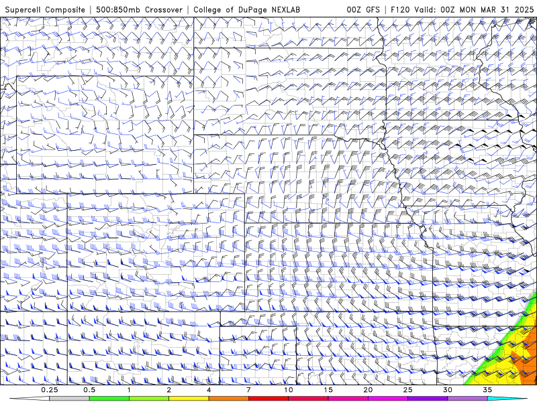Click the legend value 7

(248, 390)
